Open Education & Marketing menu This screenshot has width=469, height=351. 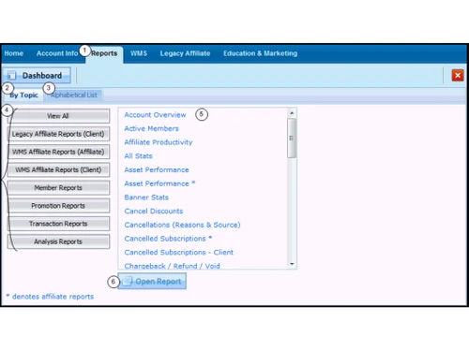coord(260,53)
